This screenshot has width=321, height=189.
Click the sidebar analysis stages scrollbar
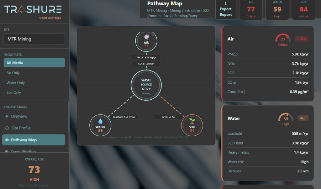coord(68,117)
